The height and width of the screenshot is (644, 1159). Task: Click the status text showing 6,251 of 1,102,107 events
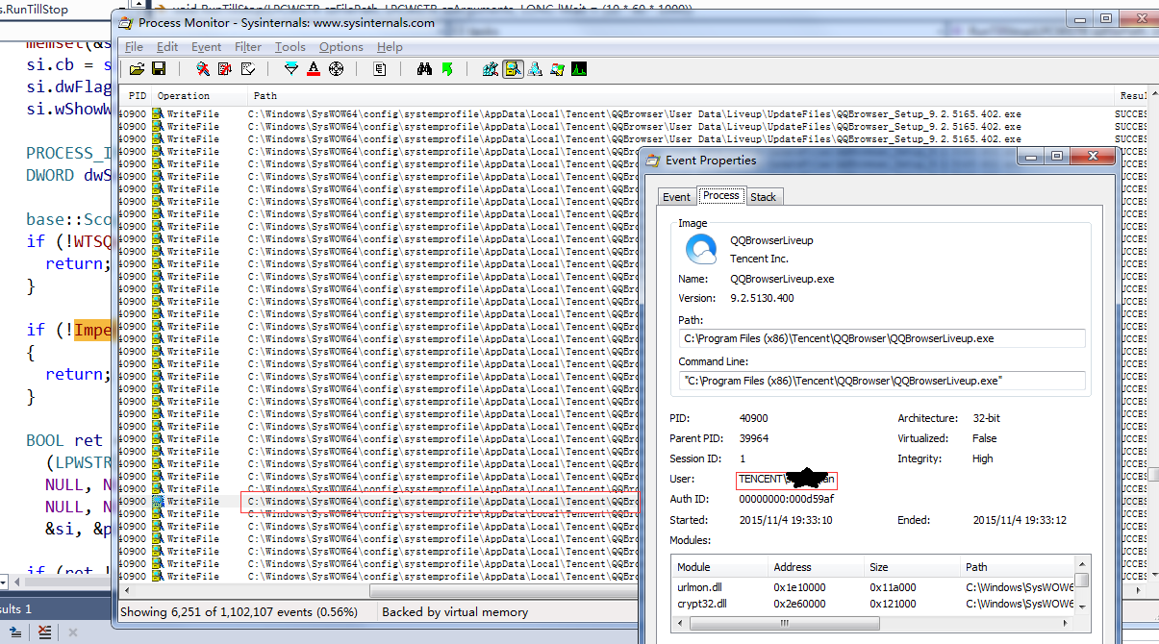pyautogui.click(x=239, y=611)
